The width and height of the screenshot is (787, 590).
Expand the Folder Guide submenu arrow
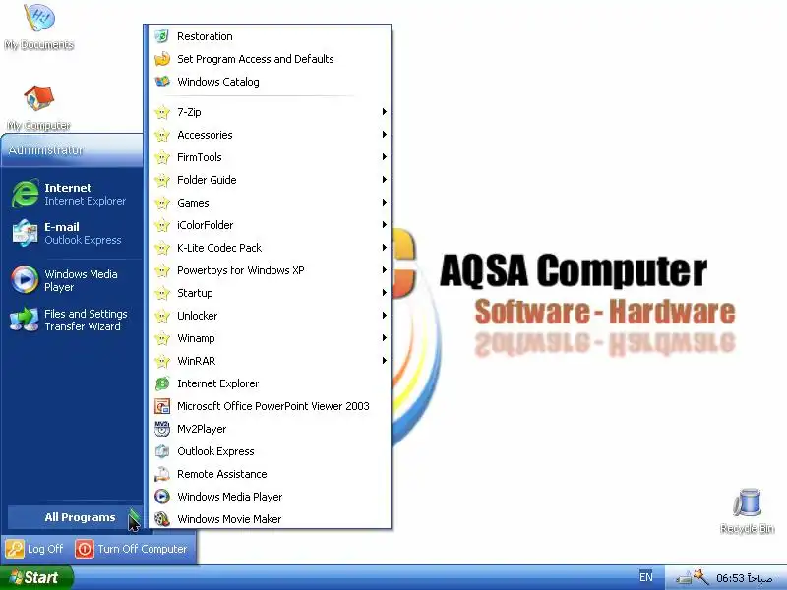tap(384, 180)
